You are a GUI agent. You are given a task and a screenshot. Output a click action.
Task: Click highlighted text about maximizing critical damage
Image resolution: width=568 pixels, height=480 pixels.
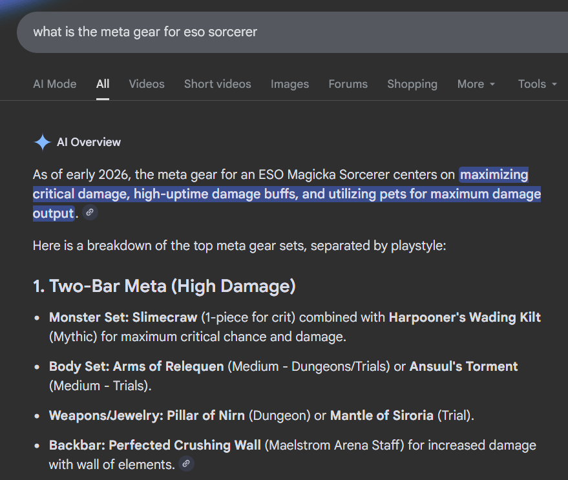pyautogui.click(x=286, y=194)
